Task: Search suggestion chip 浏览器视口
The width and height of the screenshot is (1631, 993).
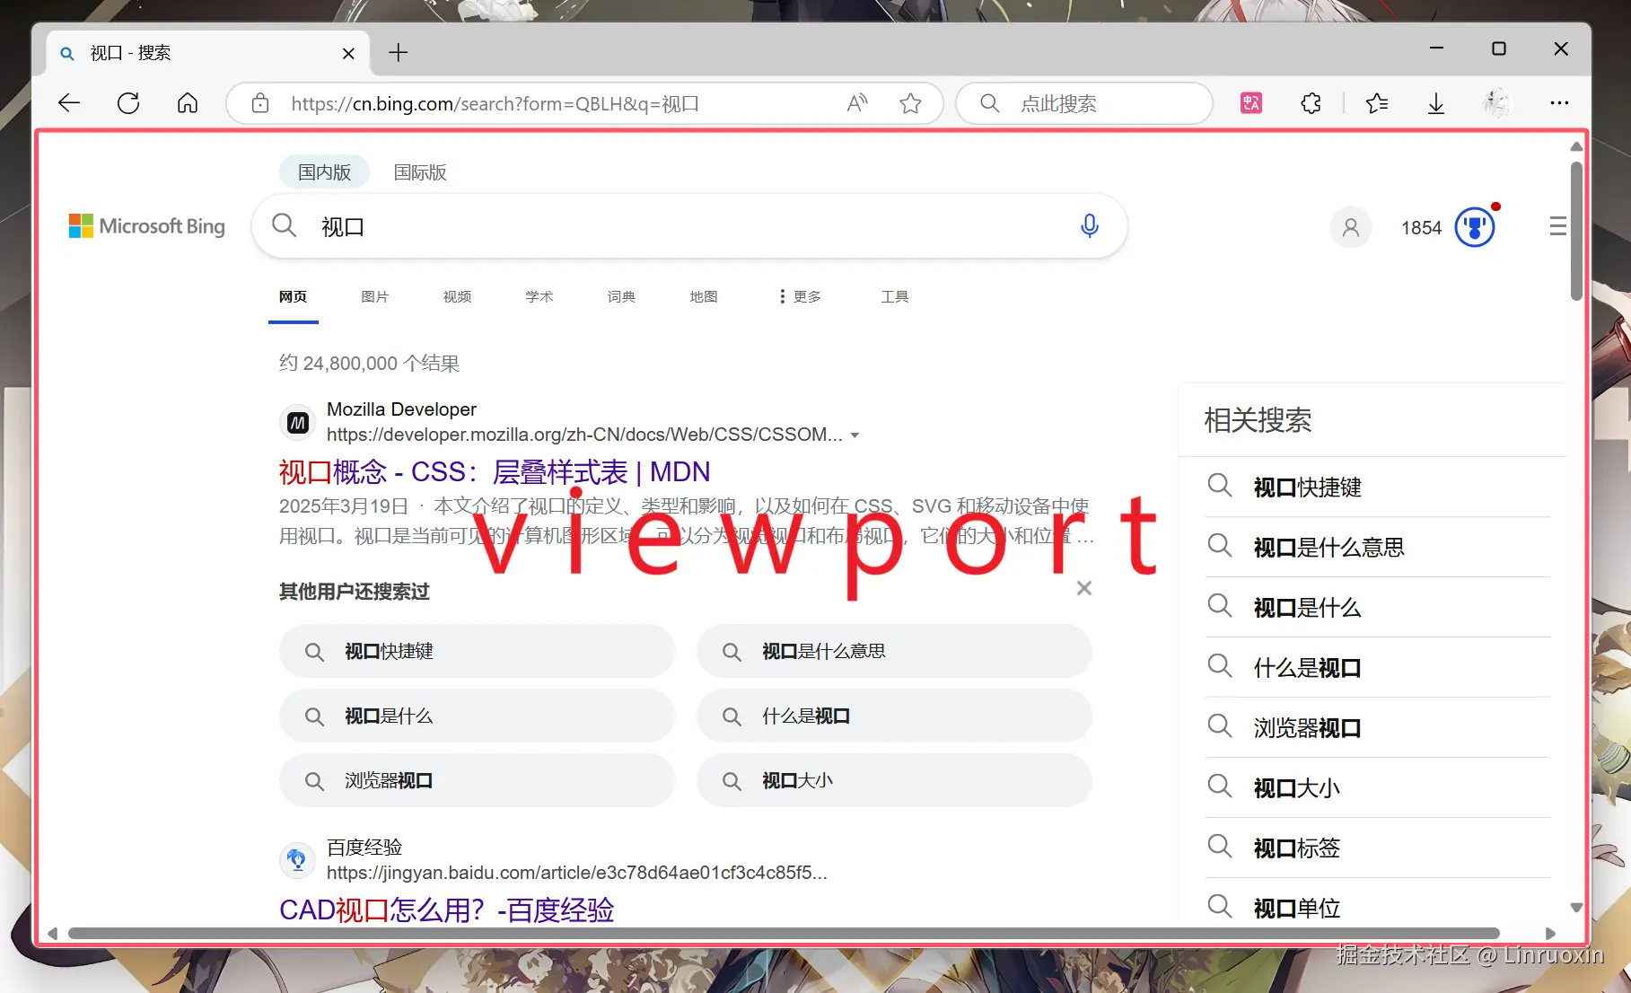Action: [x=477, y=781]
